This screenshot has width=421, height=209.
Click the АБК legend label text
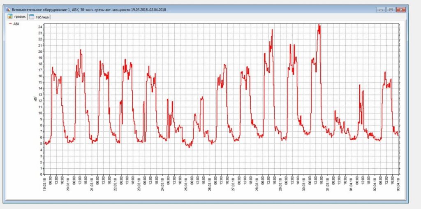pos(16,24)
